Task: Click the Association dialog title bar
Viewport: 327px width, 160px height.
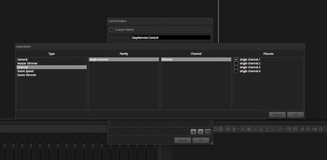Action: 160,46
